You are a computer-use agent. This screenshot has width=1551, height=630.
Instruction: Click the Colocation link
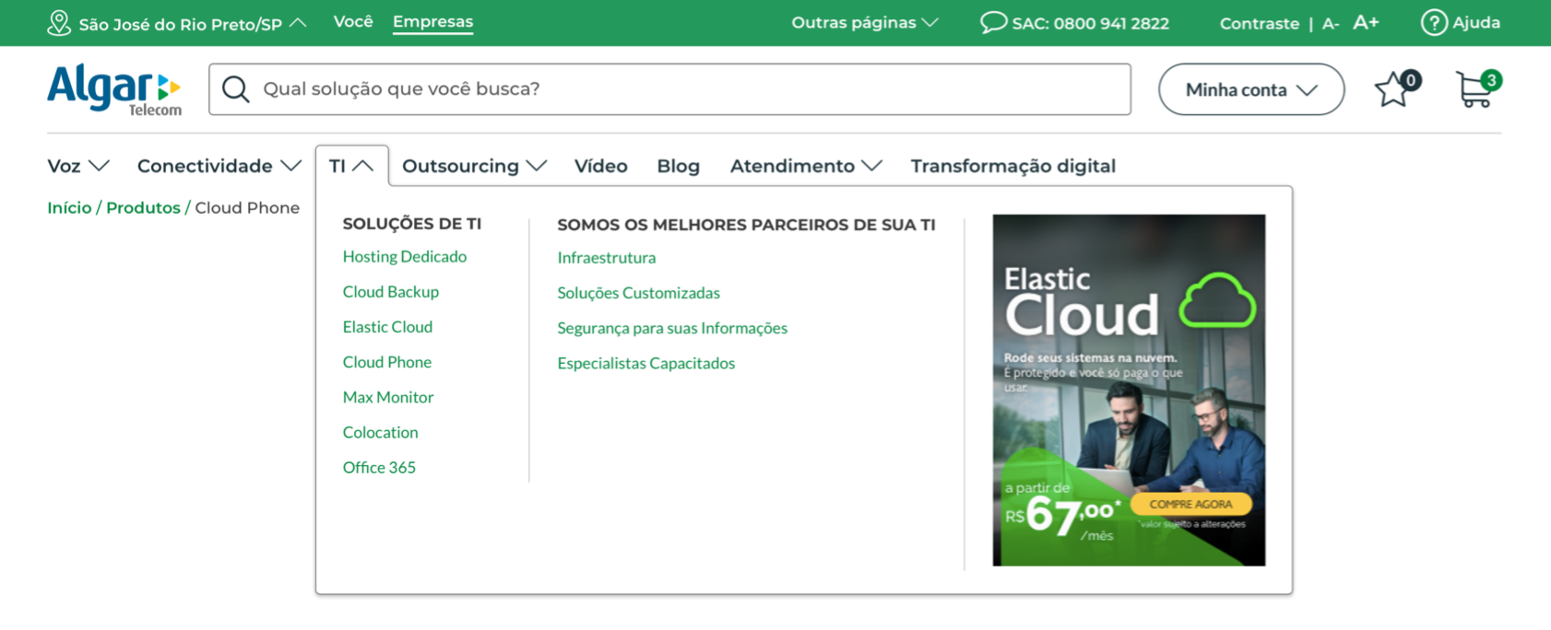pos(381,432)
